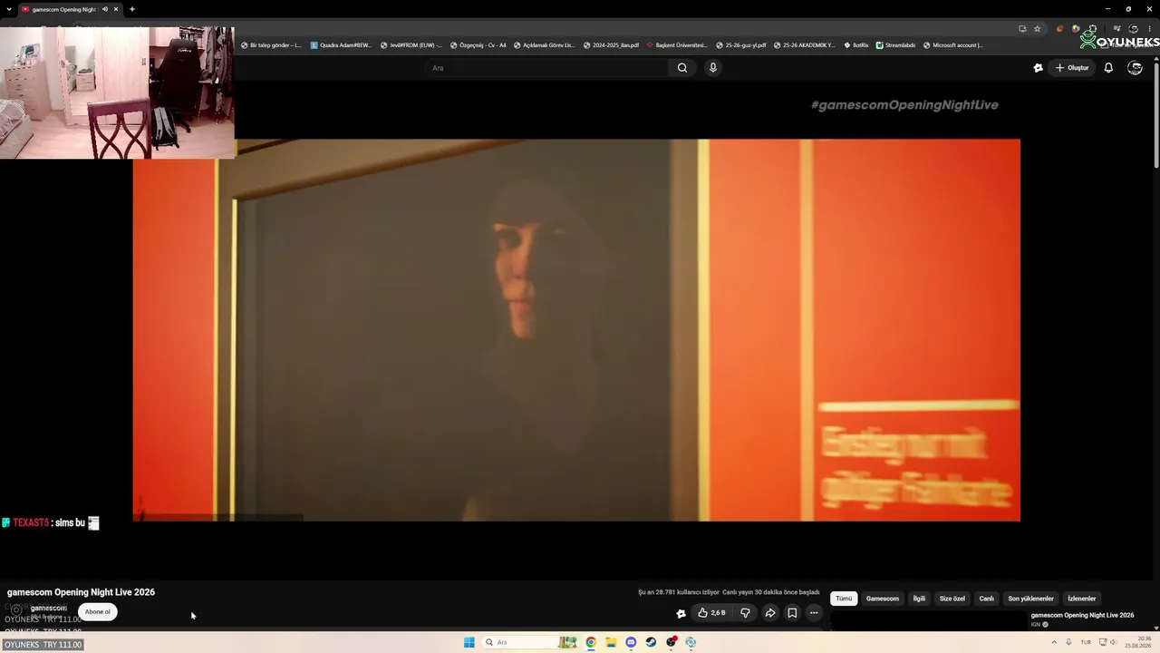
Task: Click the YouTube search magnifier button
Action: pos(682,68)
